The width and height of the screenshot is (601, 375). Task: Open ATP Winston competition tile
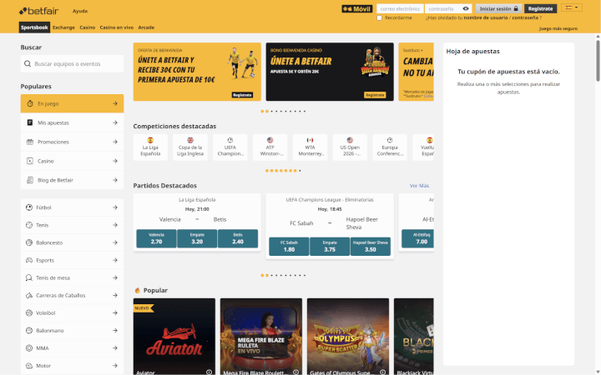coord(270,147)
